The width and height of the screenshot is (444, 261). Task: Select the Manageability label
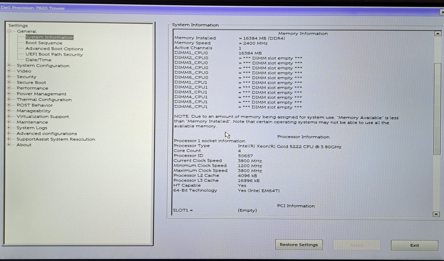[34, 111]
